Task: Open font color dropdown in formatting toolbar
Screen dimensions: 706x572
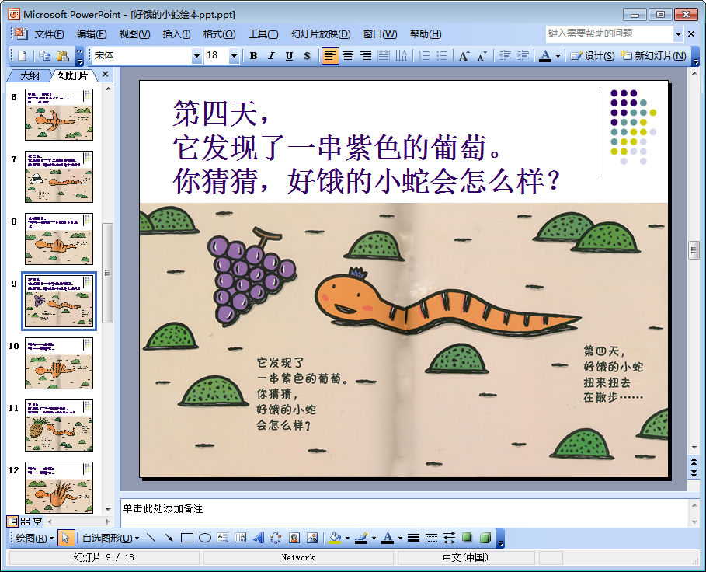Action: pyautogui.click(x=558, y=56)
